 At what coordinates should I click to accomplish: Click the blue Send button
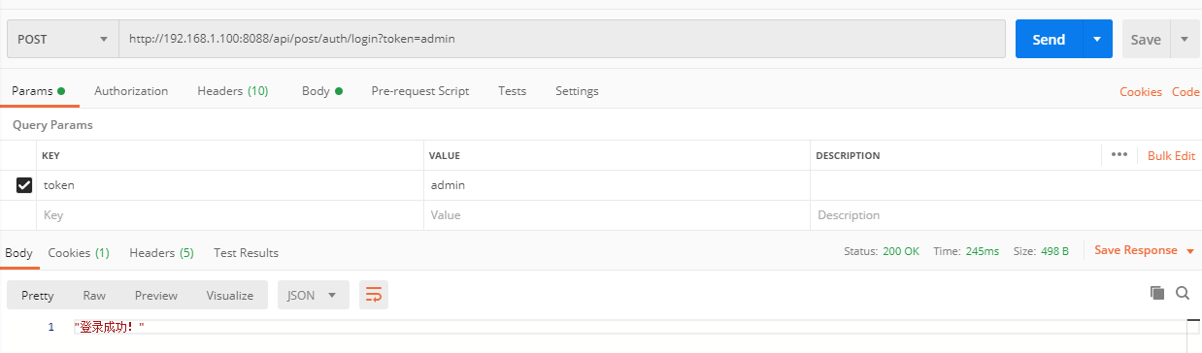pos(1049,40)
